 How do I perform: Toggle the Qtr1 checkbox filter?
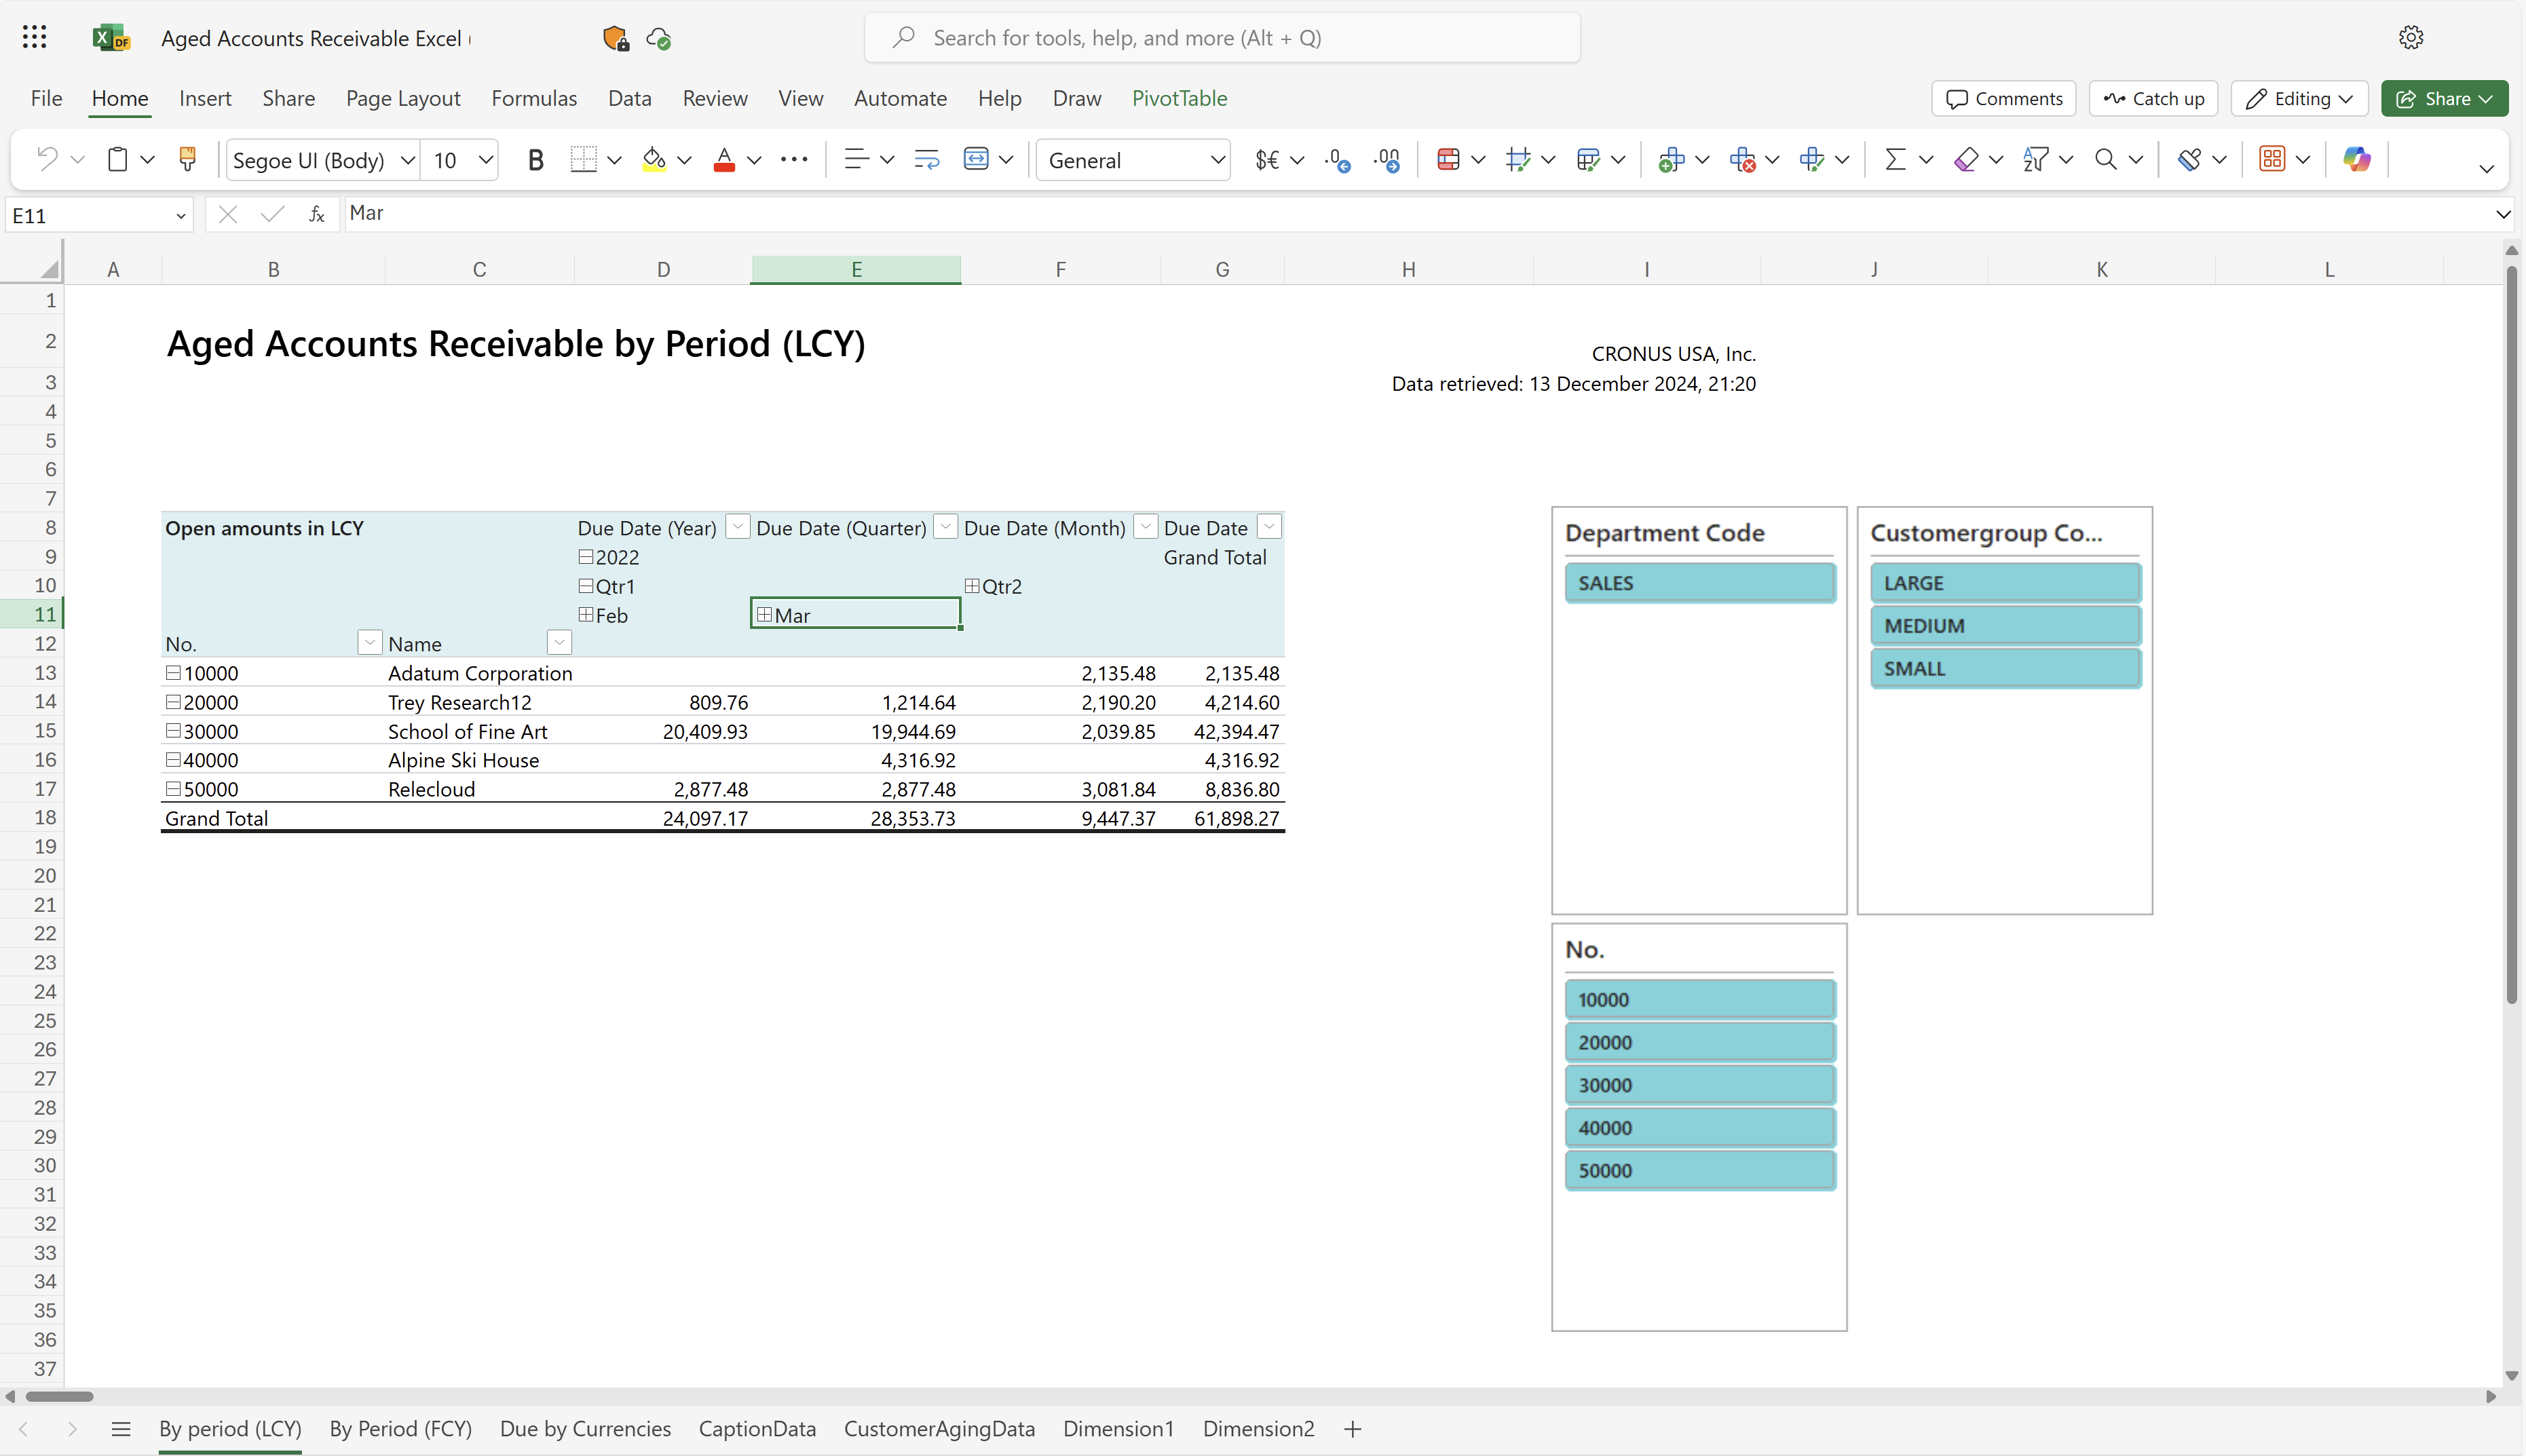click(x=586, y=585)
